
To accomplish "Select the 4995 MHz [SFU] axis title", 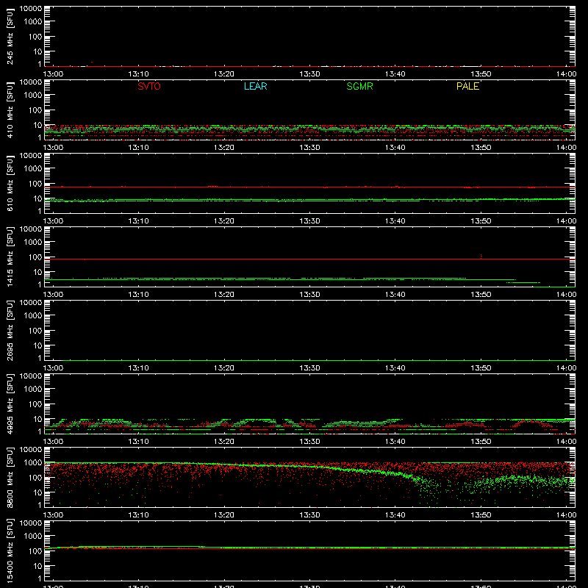I will (x=10, y=404).
